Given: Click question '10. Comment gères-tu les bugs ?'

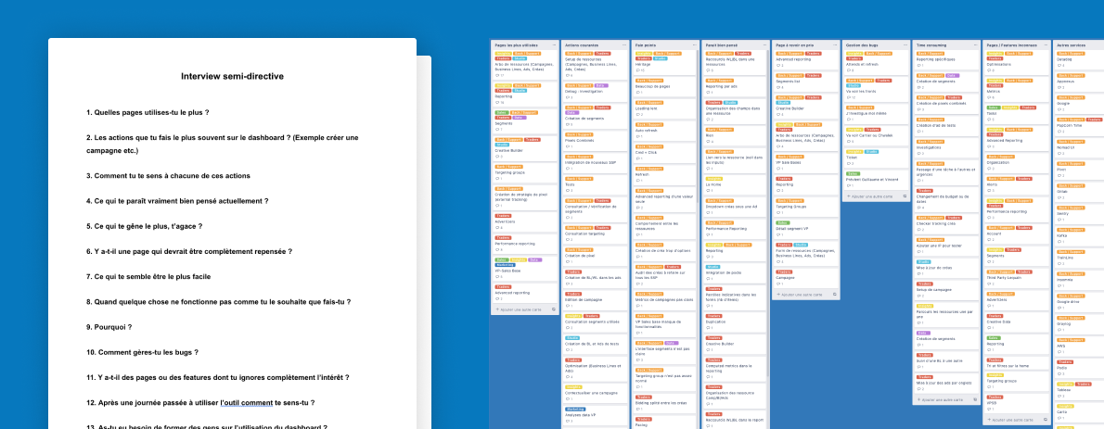Looking at the screenshot, I should 142,352.
